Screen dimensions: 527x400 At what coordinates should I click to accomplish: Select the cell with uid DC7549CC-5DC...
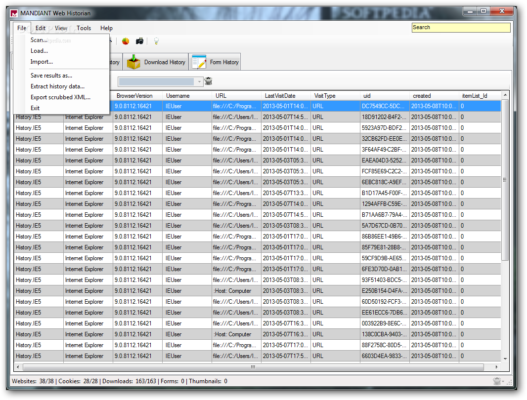(385, 106)
